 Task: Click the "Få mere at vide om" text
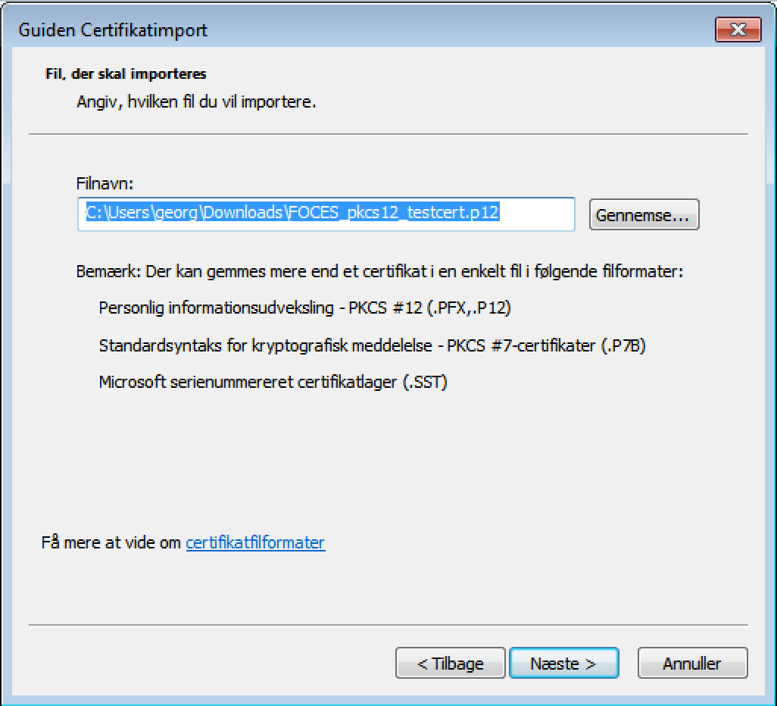pos(111,542)
